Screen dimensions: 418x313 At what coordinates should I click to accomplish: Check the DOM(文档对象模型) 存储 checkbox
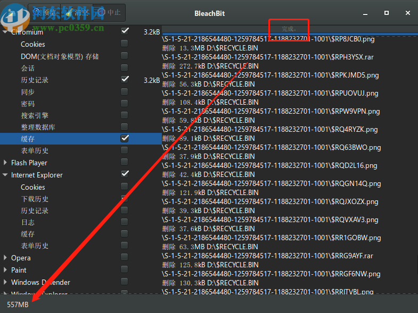pyautogui.click(x=124, y=55)
